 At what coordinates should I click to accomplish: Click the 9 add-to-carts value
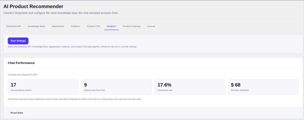(x=85, y=85)
